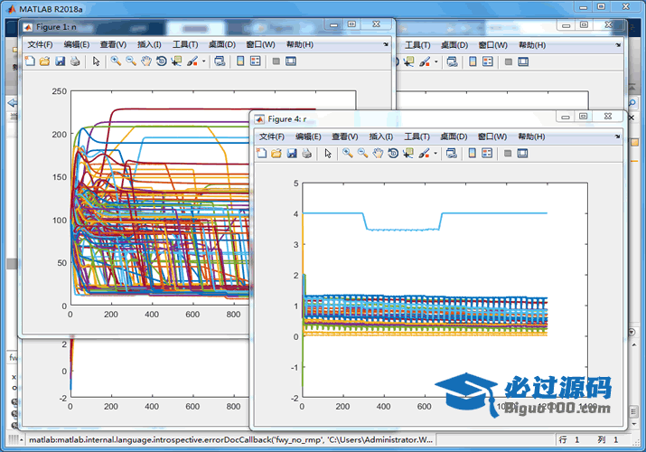Select Pan hand tool in Figure 4

click(x=378, y=154)
